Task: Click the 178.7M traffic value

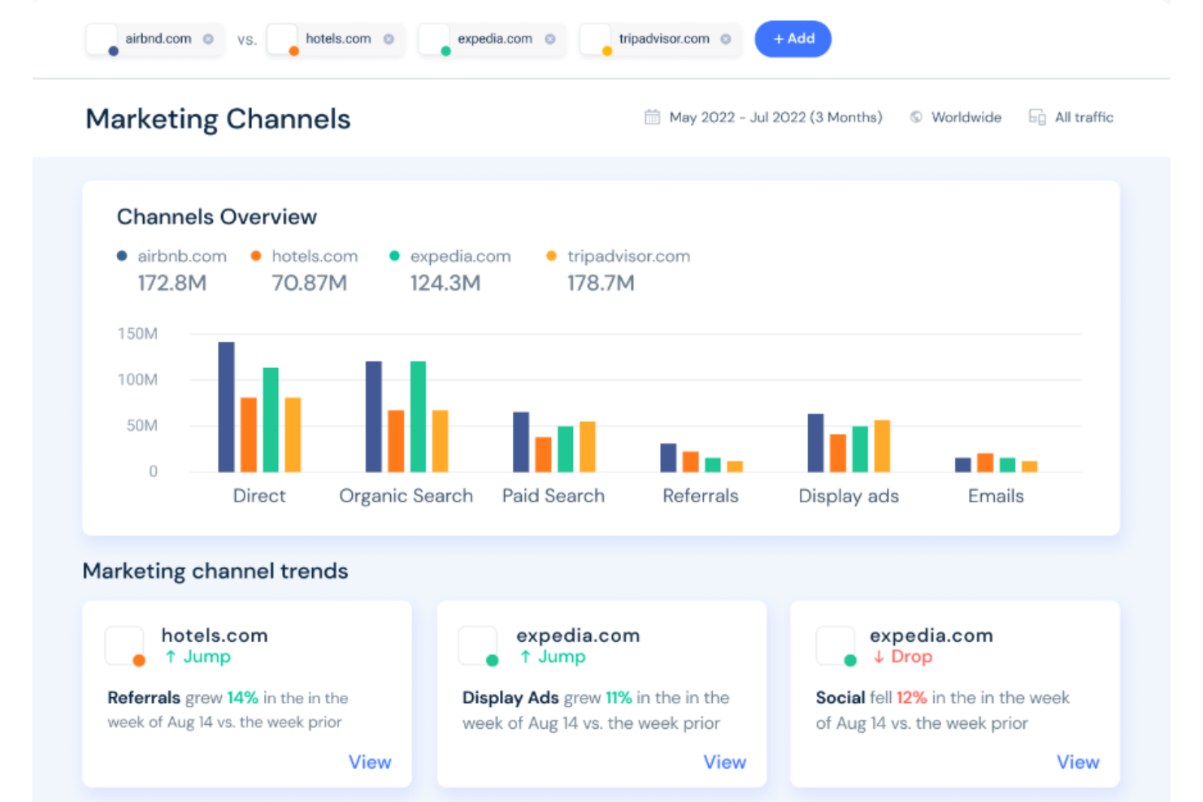Action: [x=601, y=283]
